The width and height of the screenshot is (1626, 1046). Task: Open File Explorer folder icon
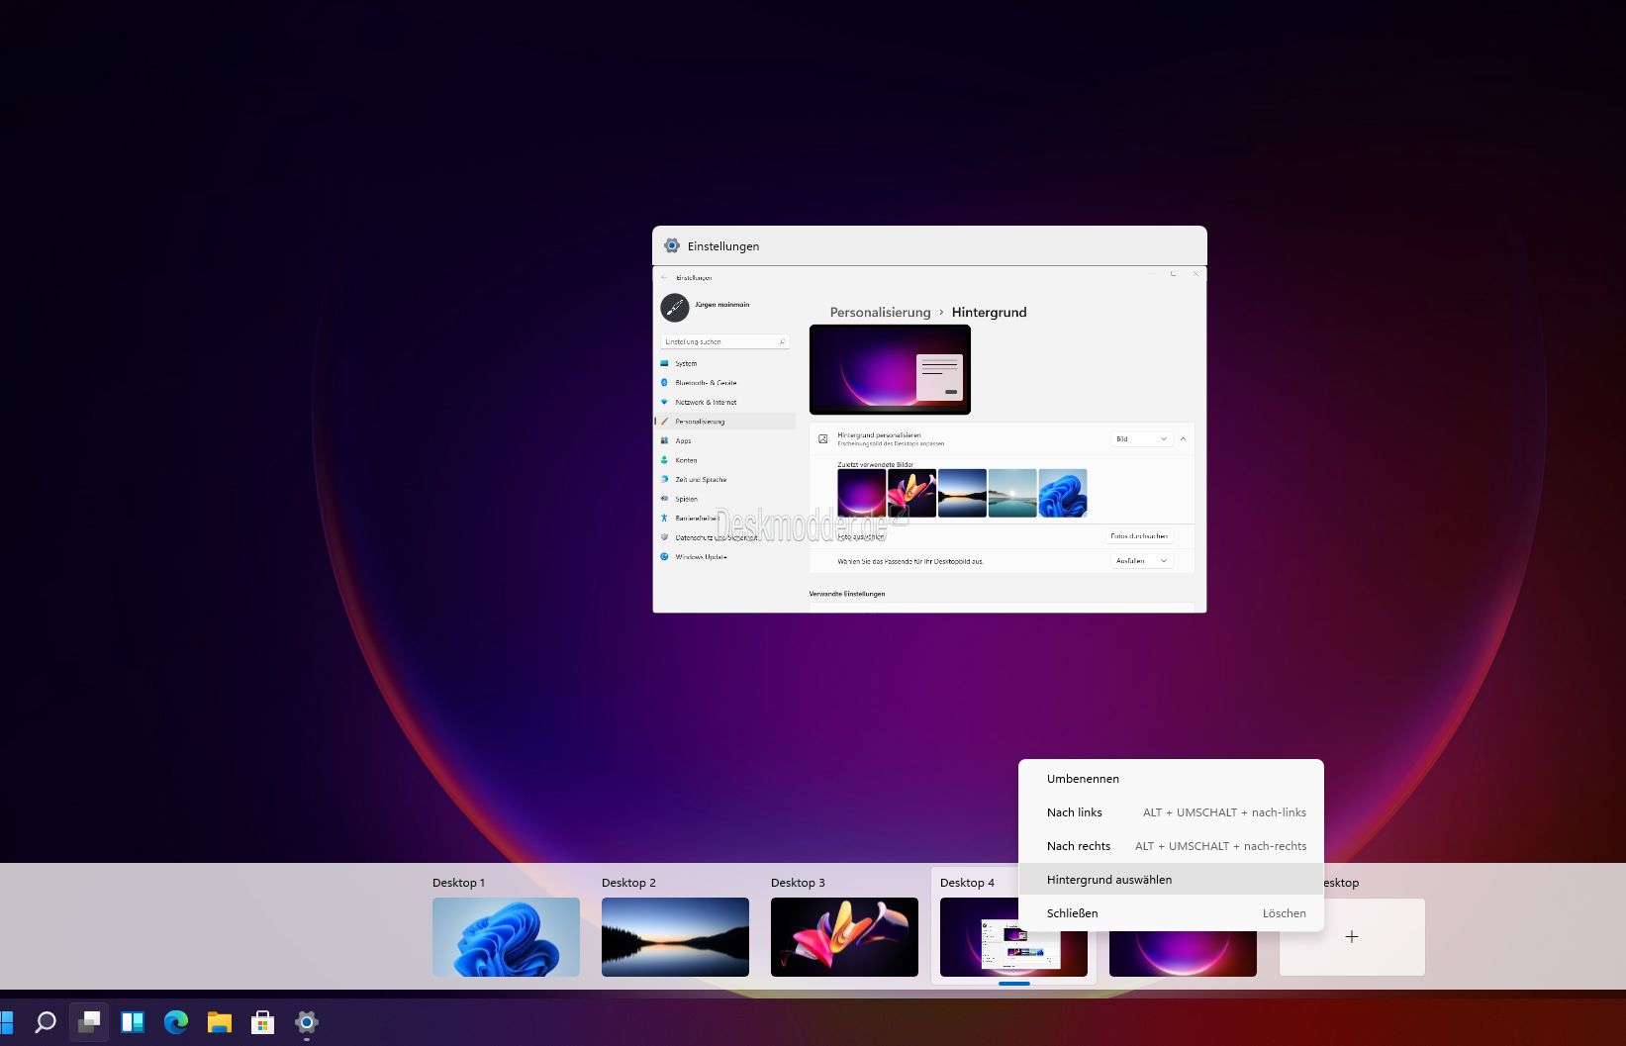[220, 1022]
